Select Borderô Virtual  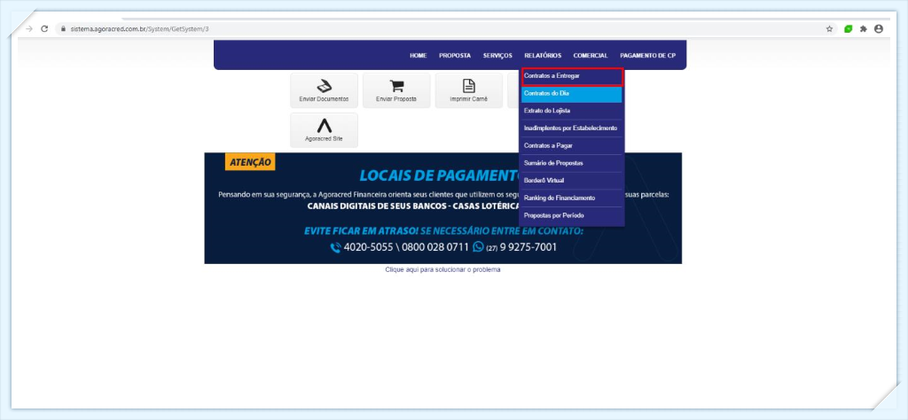[x=572, y=181]
